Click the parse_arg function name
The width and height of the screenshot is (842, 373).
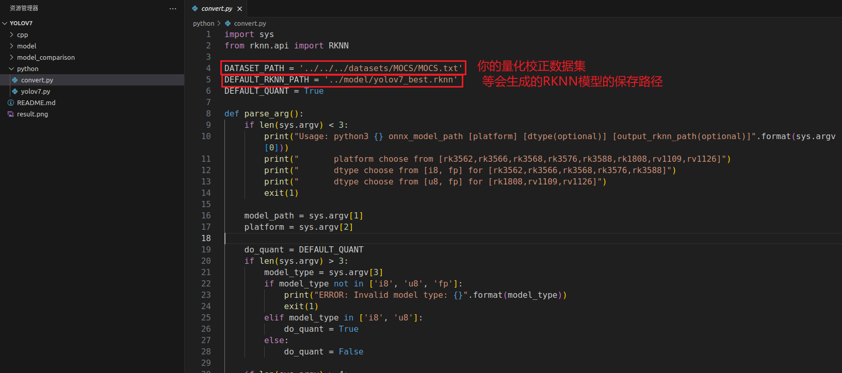click(x=267, y=113)
